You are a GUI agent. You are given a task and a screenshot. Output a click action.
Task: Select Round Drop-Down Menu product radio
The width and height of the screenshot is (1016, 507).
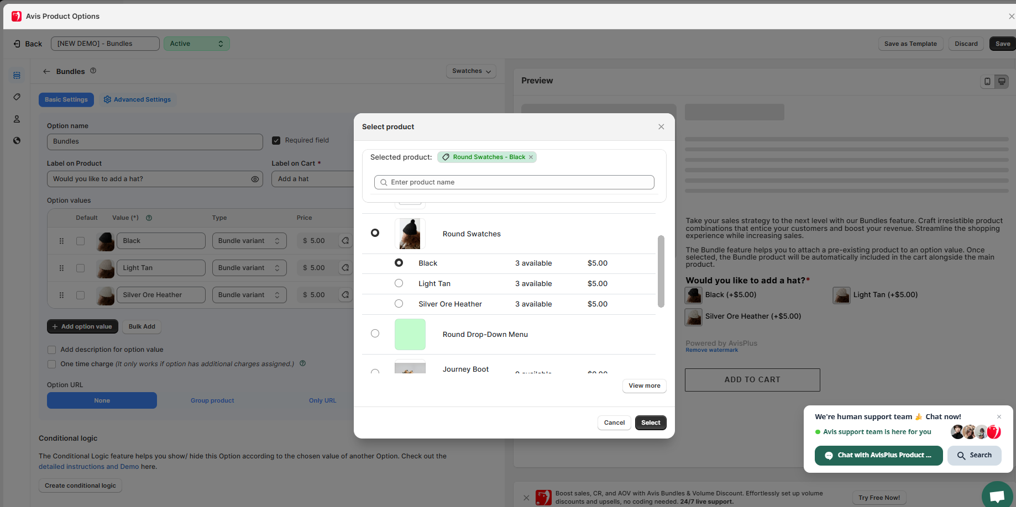375,334
